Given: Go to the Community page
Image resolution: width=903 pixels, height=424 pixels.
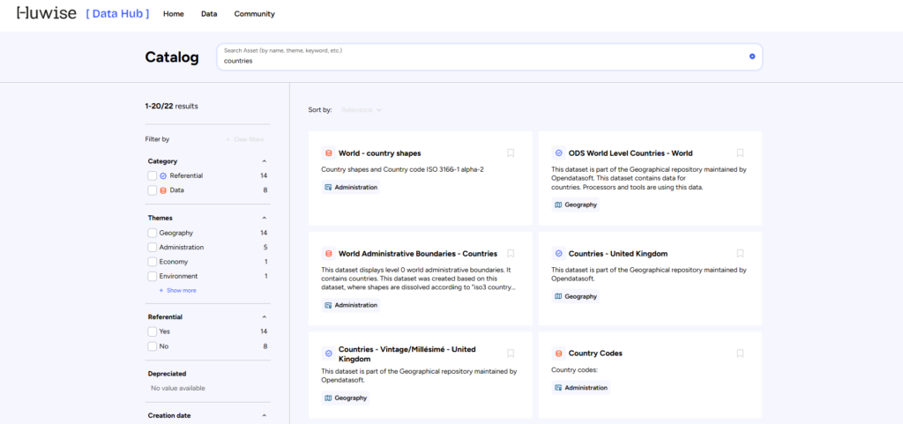Looking at the screenshot, I should [x=254, y=14].
